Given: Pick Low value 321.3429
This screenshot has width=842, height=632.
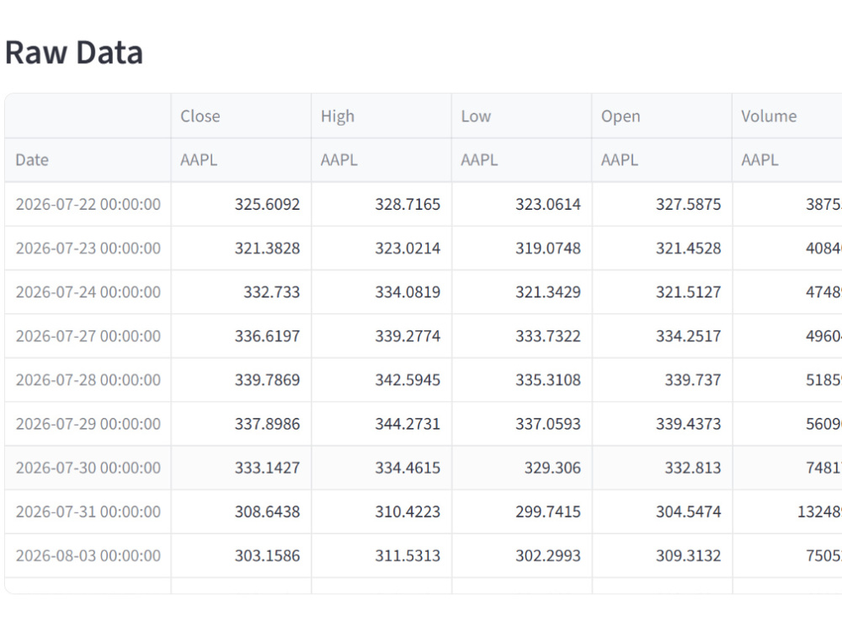Looking at the screenshot, I should pyautogui.click(x=522, y=292).
